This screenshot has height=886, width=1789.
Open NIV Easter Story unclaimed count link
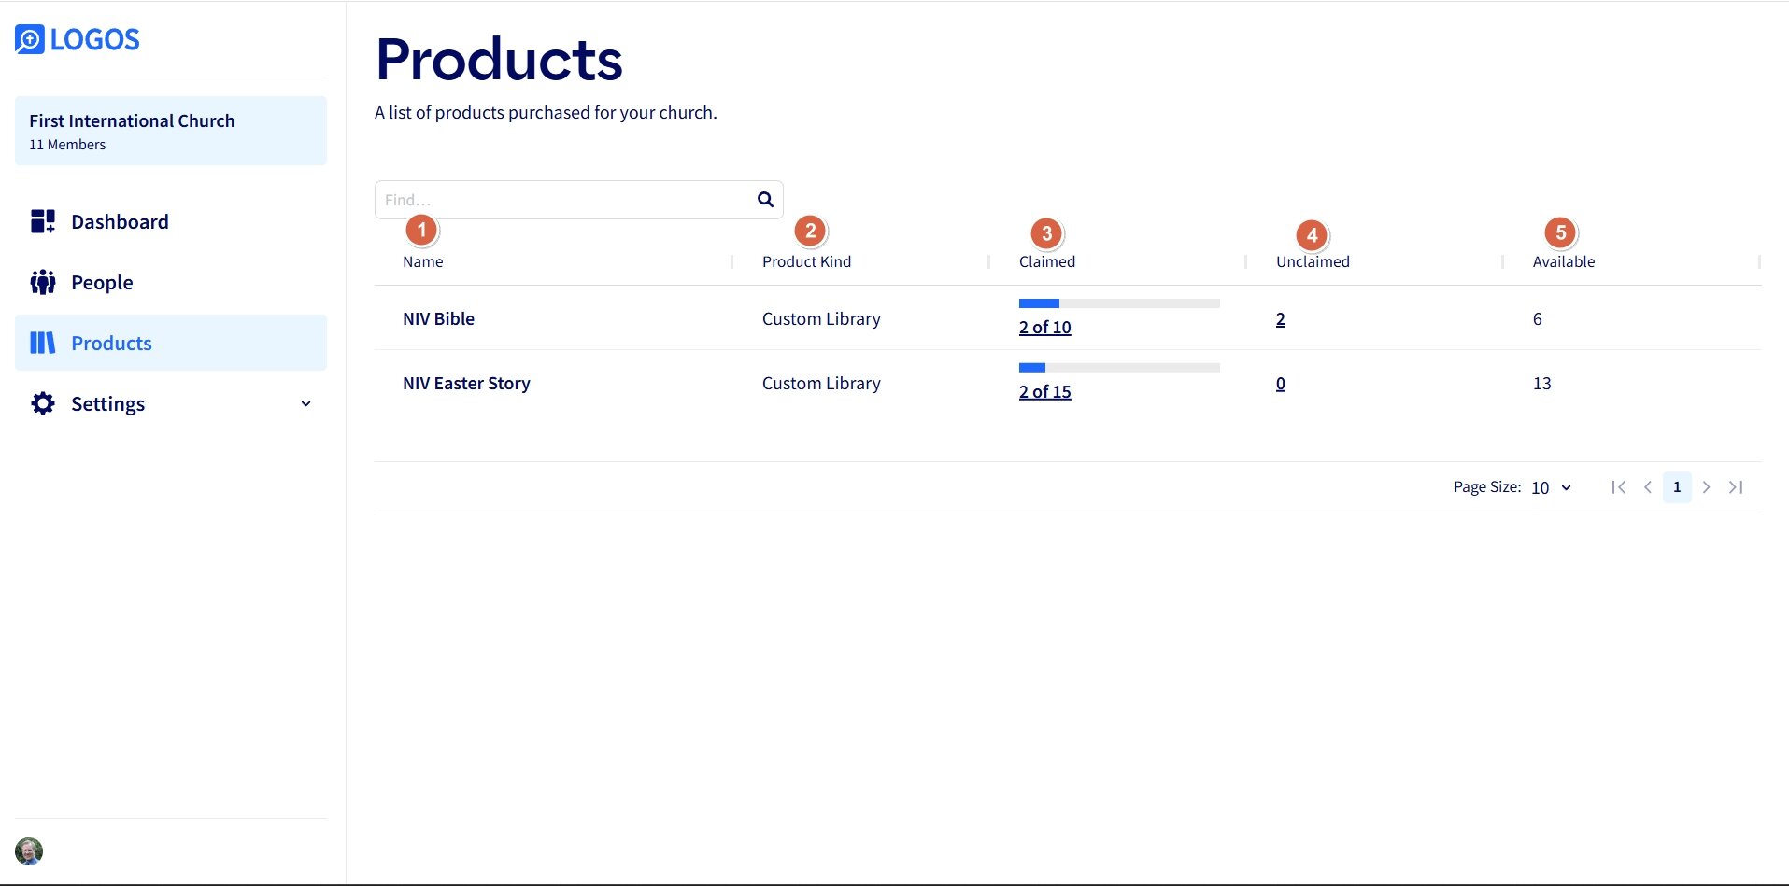[1281, 384]
